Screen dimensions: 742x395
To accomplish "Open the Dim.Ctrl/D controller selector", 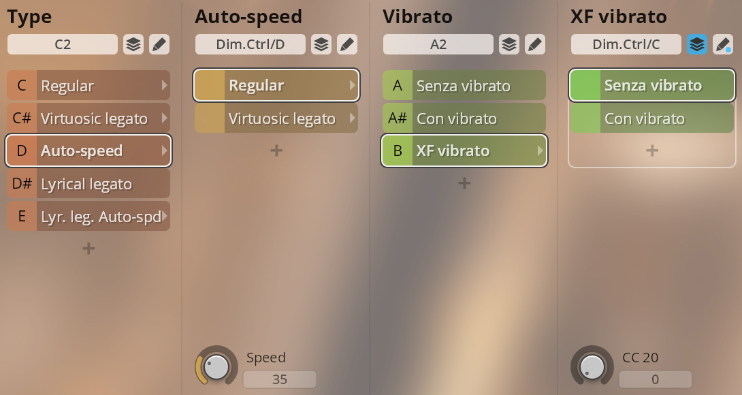I will click(x=251, y=44).
